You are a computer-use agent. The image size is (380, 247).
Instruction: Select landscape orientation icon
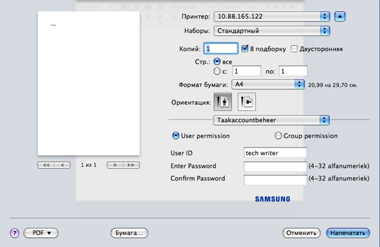246,102
